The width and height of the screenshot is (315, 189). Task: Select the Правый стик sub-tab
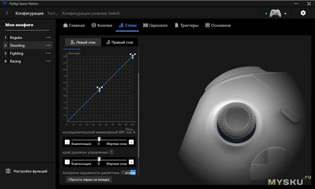point(120,42)
